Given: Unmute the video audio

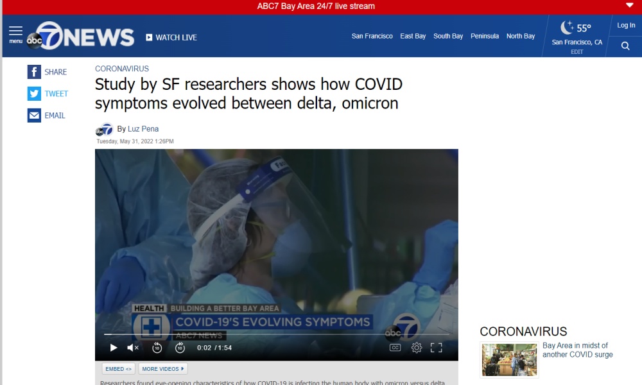Looking at the screenshot, I should (x=133, y=348).
